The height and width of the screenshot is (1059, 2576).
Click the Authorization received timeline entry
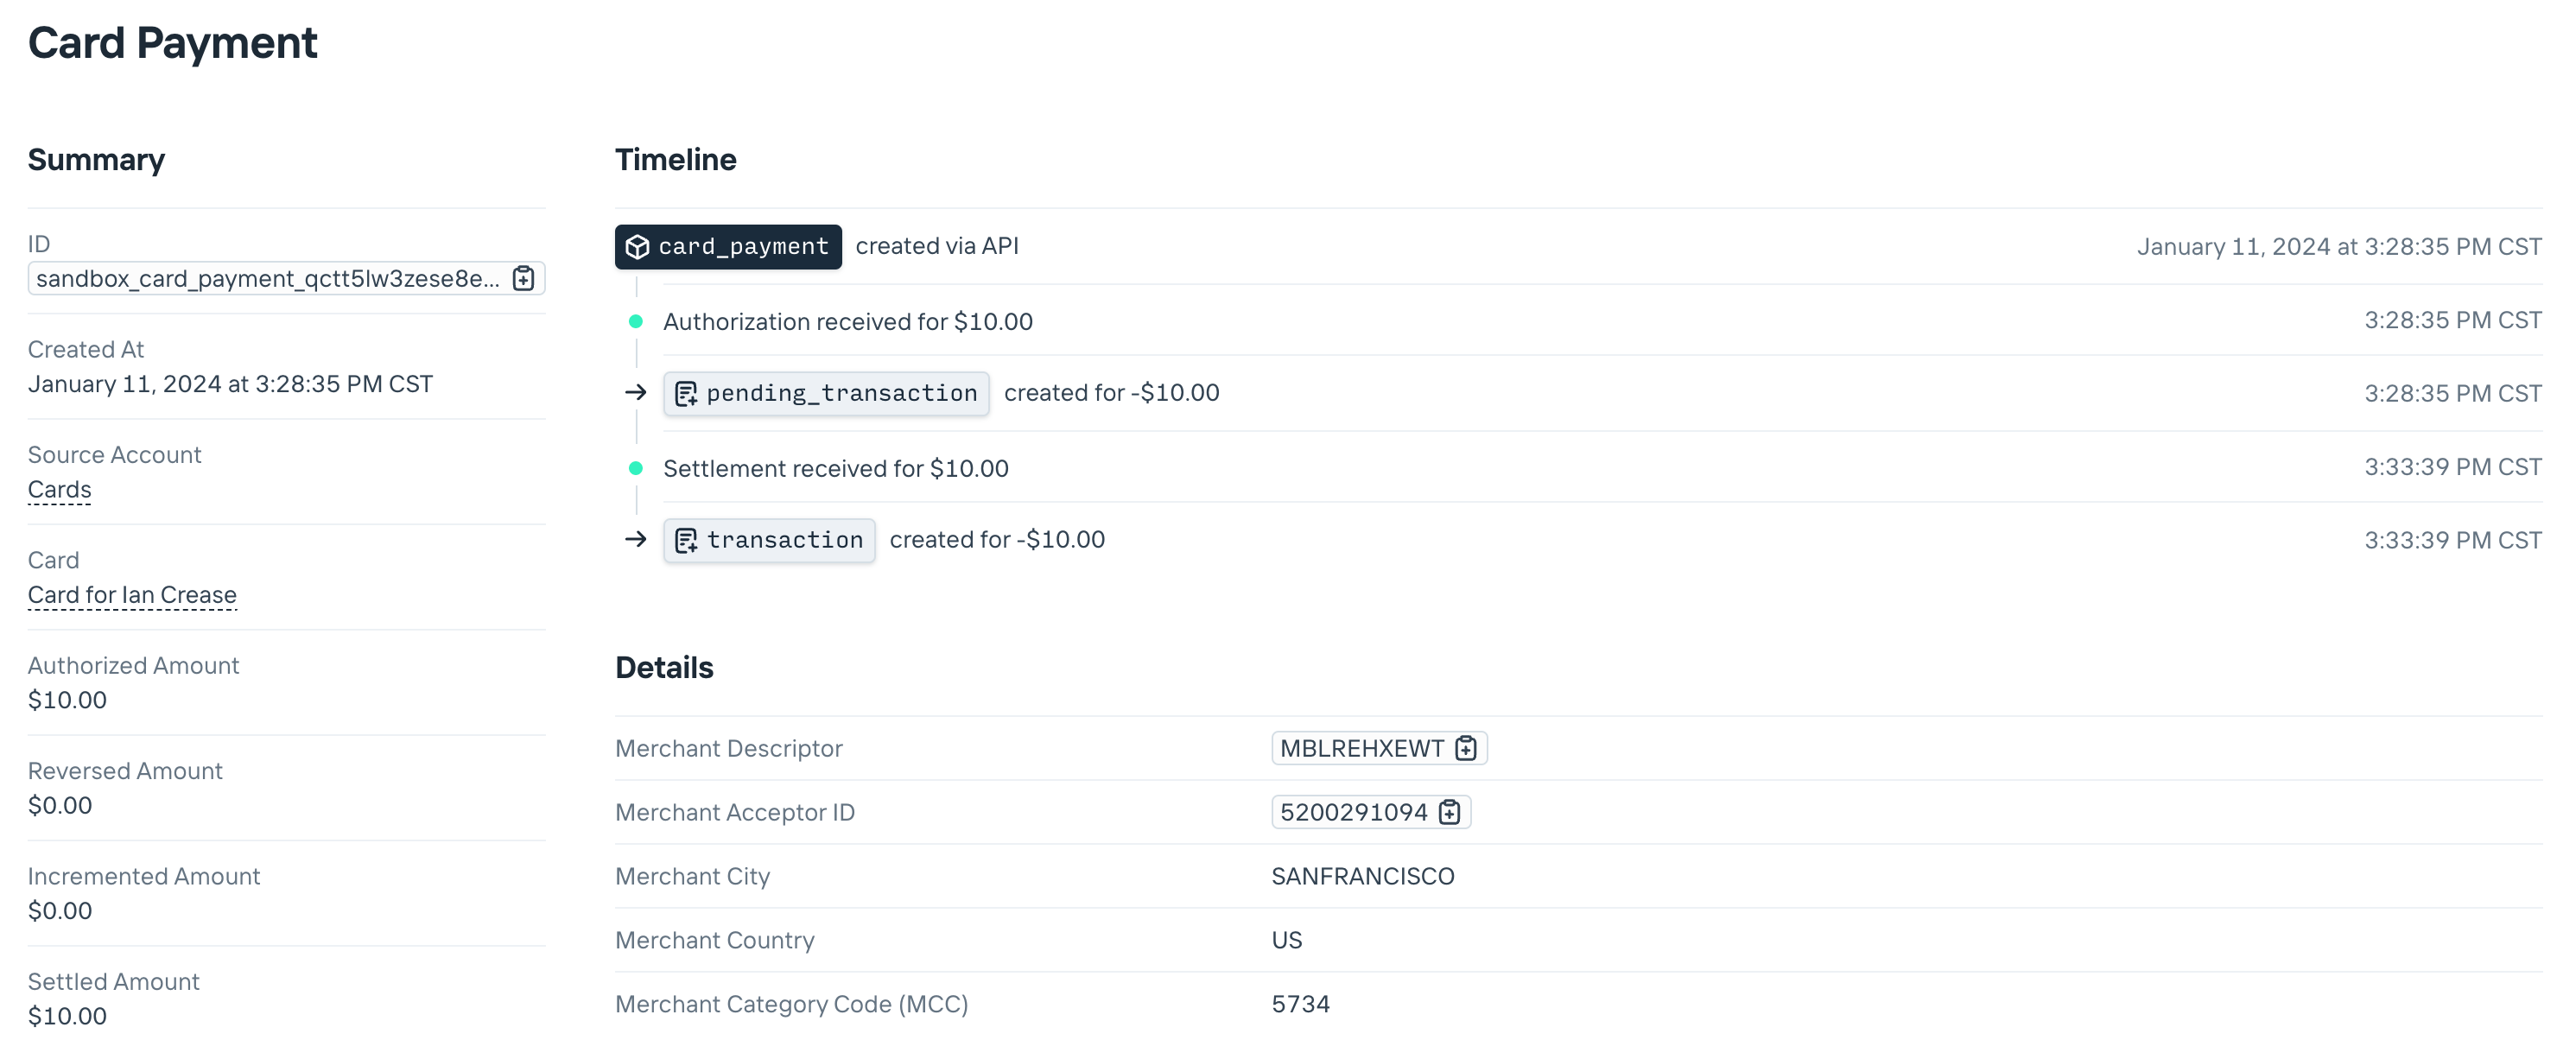pos(847,321)
